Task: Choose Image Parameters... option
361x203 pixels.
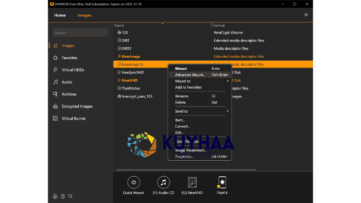Action: [x=200, y=150]
